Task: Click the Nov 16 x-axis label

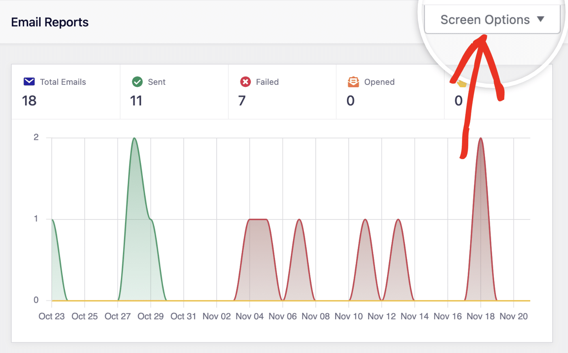Action: click(x=448, y=316)
